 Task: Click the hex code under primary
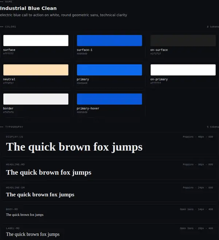(82, 83)
